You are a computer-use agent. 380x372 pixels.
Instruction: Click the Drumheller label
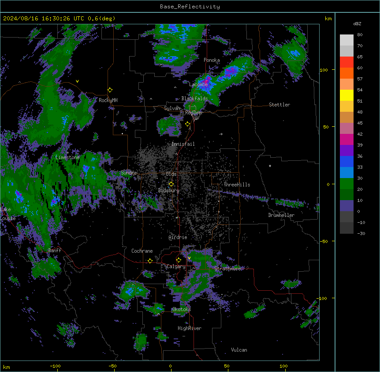point(281,215)
